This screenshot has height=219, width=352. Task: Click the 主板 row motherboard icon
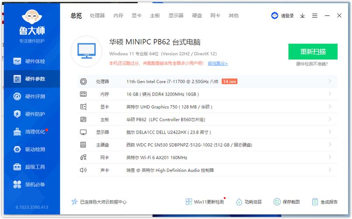pyautogui.click(x=83, y=119)
